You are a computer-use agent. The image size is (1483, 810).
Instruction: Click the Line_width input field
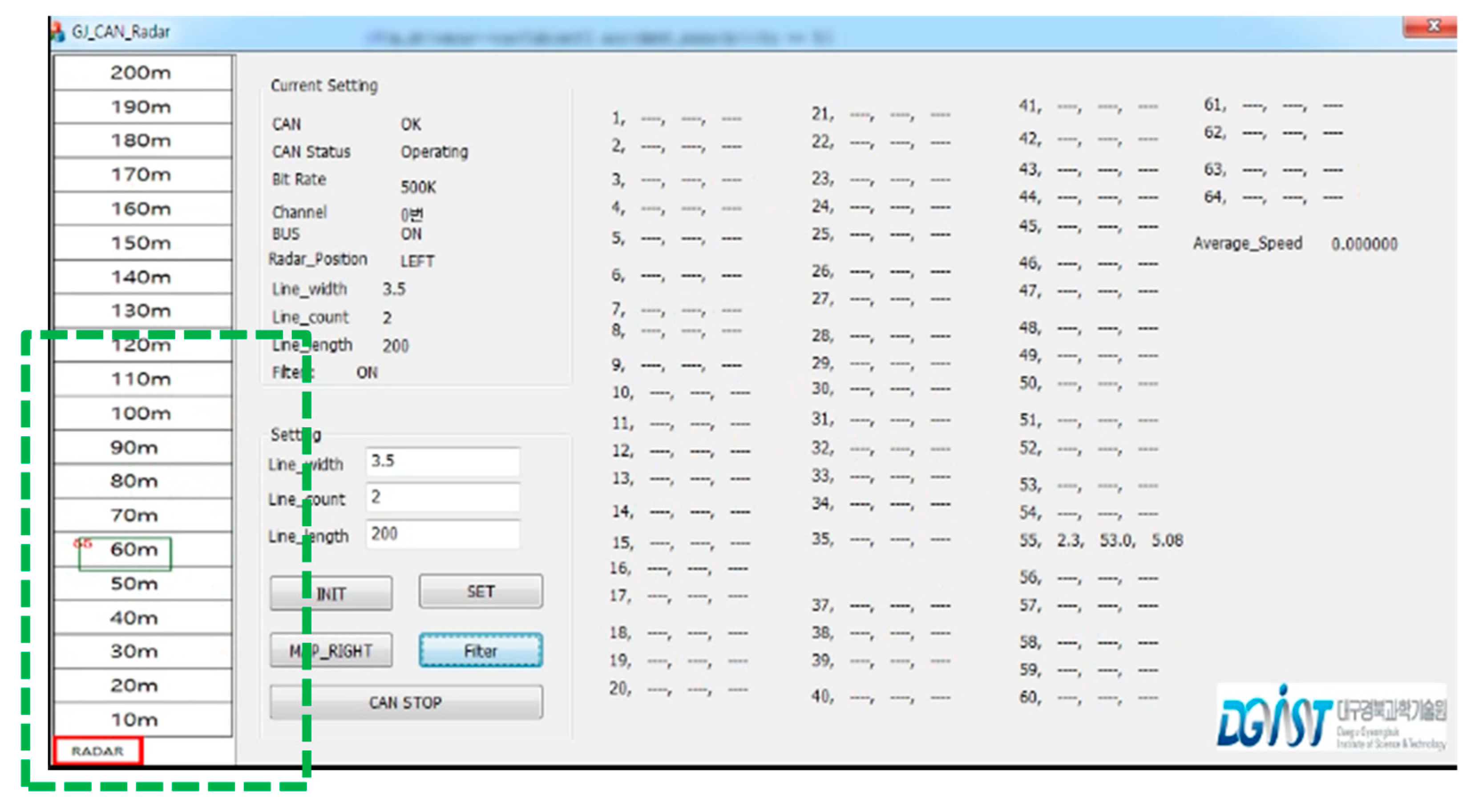pos(442,461)
